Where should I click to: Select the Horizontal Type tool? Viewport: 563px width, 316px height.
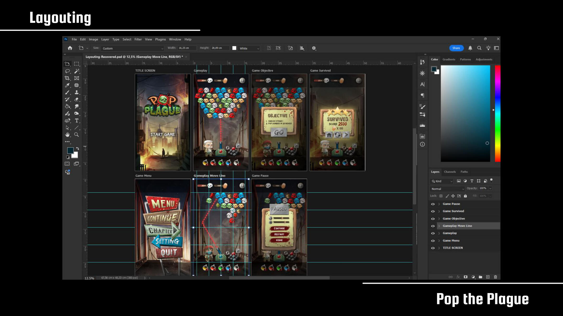pos(77,121)
